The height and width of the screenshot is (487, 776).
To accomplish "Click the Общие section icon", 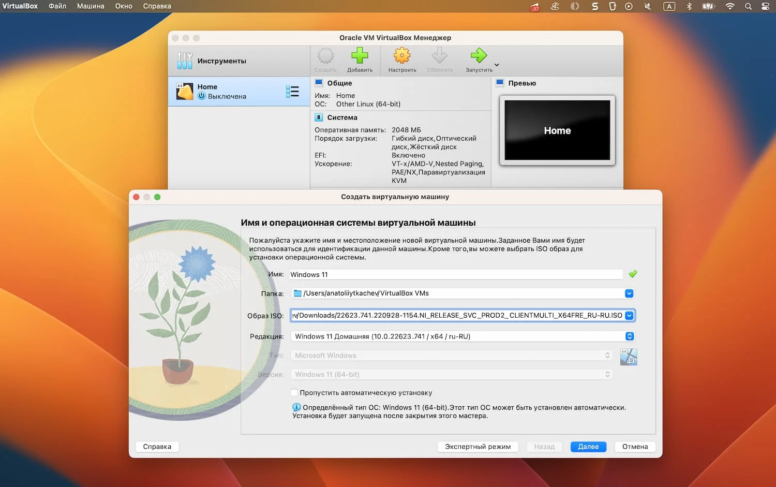I will click(319, 83).
